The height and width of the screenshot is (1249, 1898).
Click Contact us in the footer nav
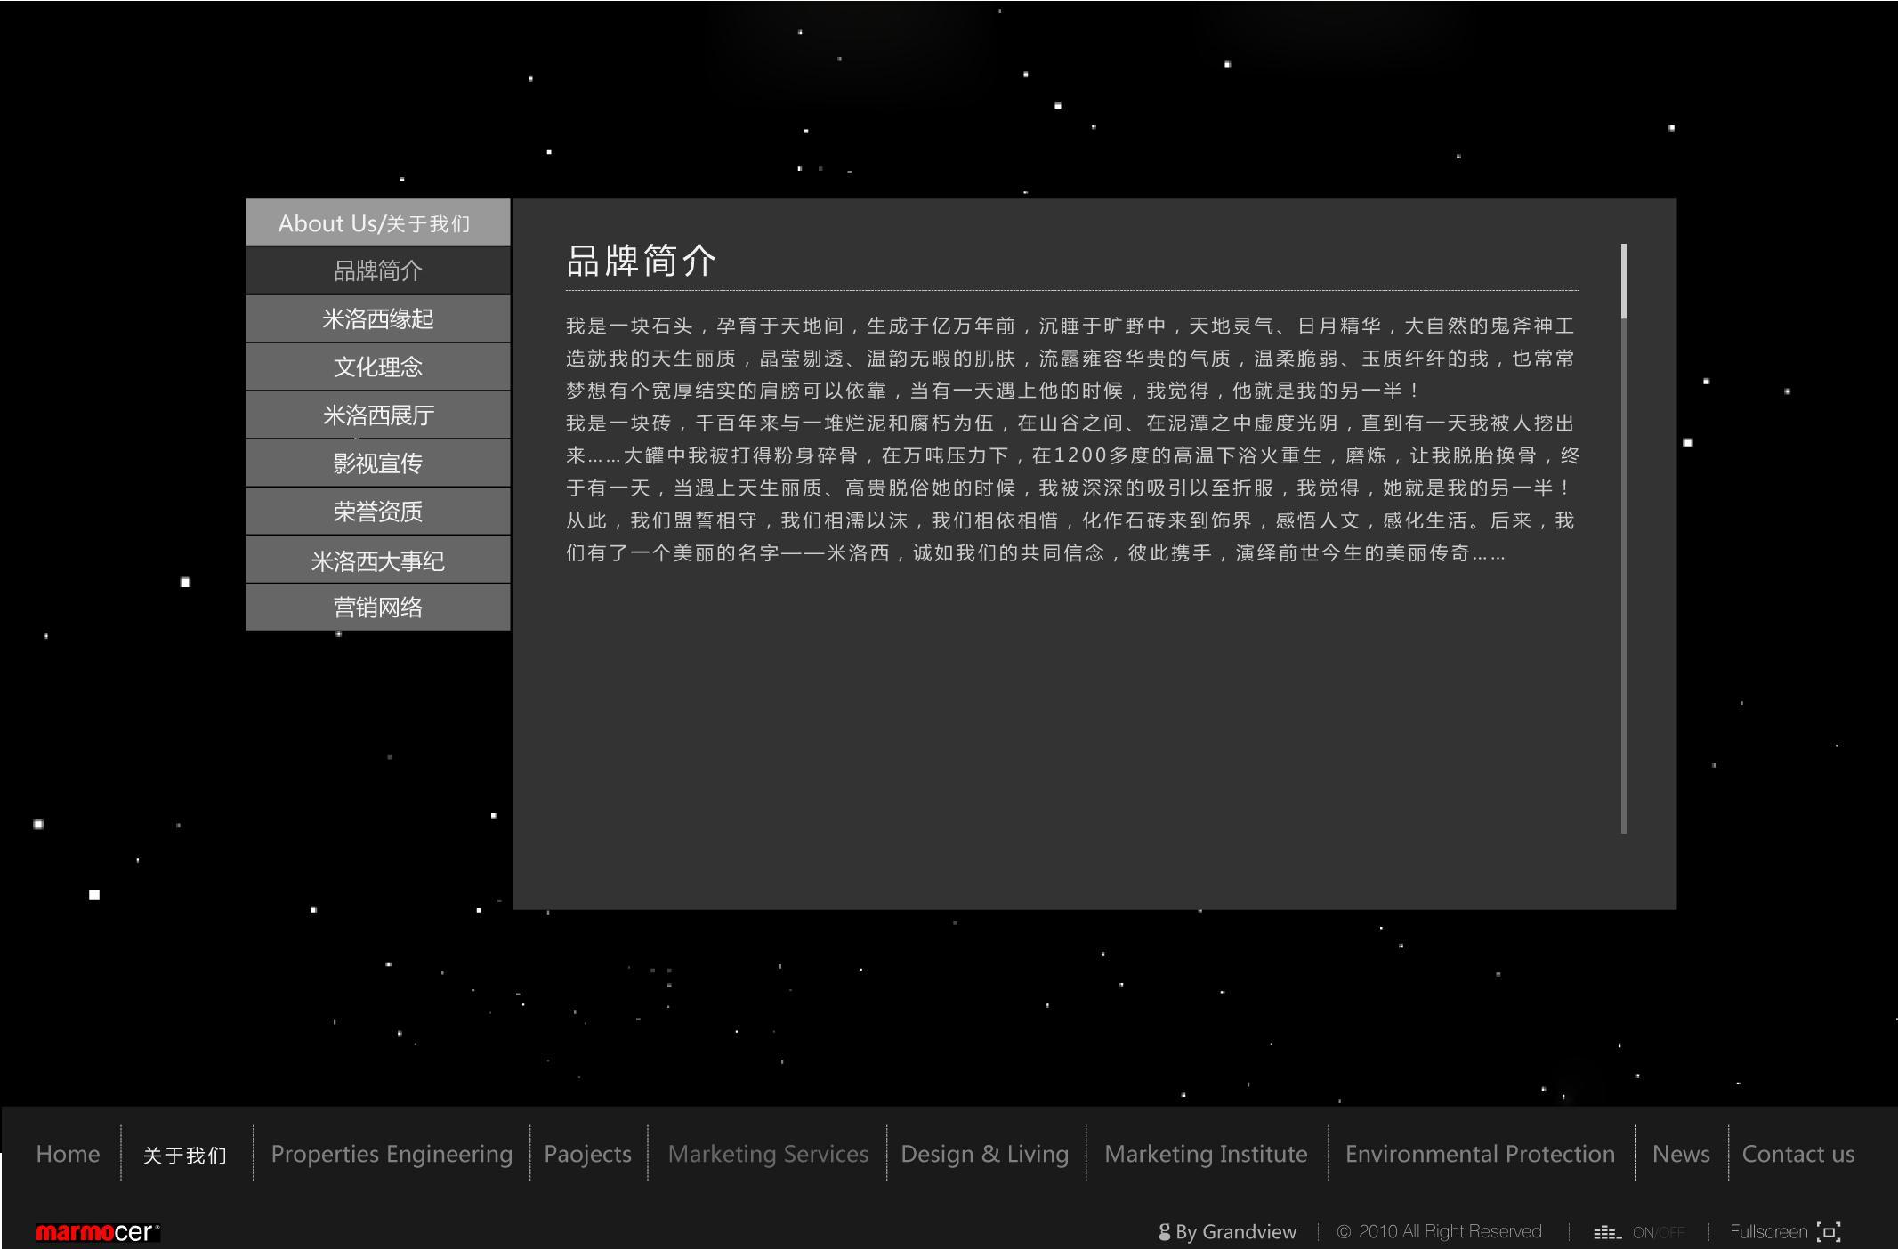[1797, 1154]
